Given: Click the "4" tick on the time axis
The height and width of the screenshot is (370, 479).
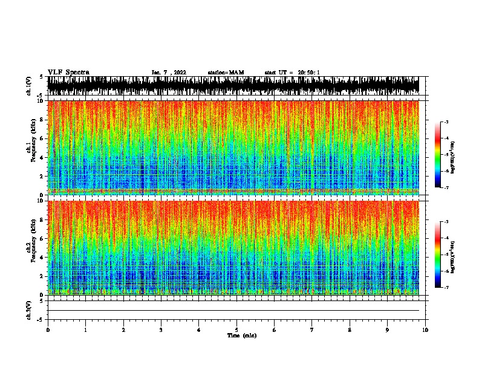Looking at the screenshot, I should point(199,330).
